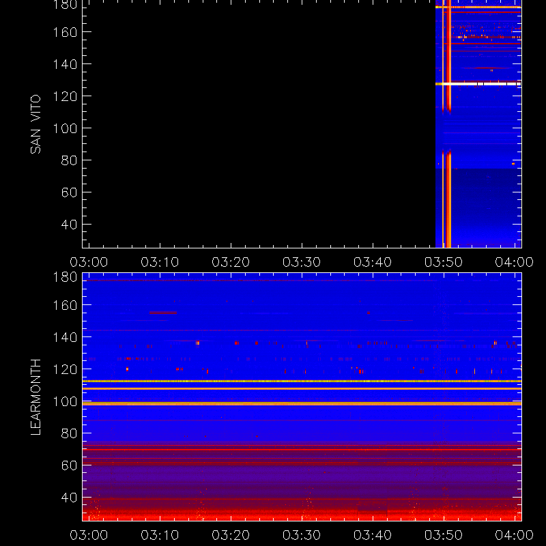Click 04:00 under the Learmonth plot
Image resolution: width=546 pixels, height=546 pixels.
tap(515, 535)
